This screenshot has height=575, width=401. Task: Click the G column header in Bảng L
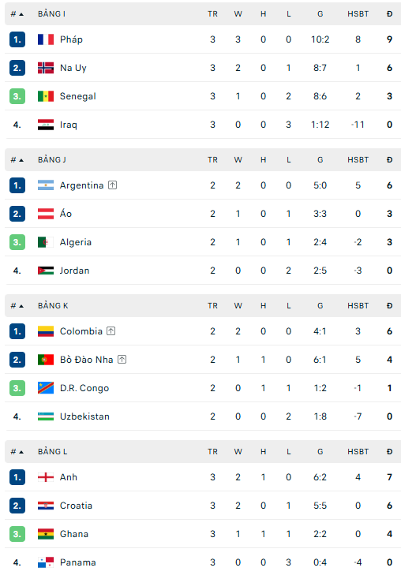(x=320, y=452)
